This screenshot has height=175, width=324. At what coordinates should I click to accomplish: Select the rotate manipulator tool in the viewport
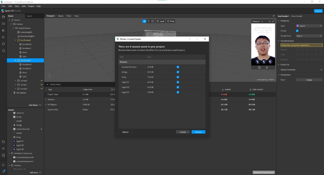[148, 21]
